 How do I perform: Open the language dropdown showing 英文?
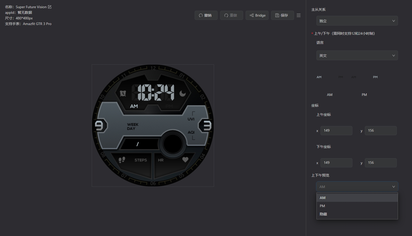[x=357, y=56]
